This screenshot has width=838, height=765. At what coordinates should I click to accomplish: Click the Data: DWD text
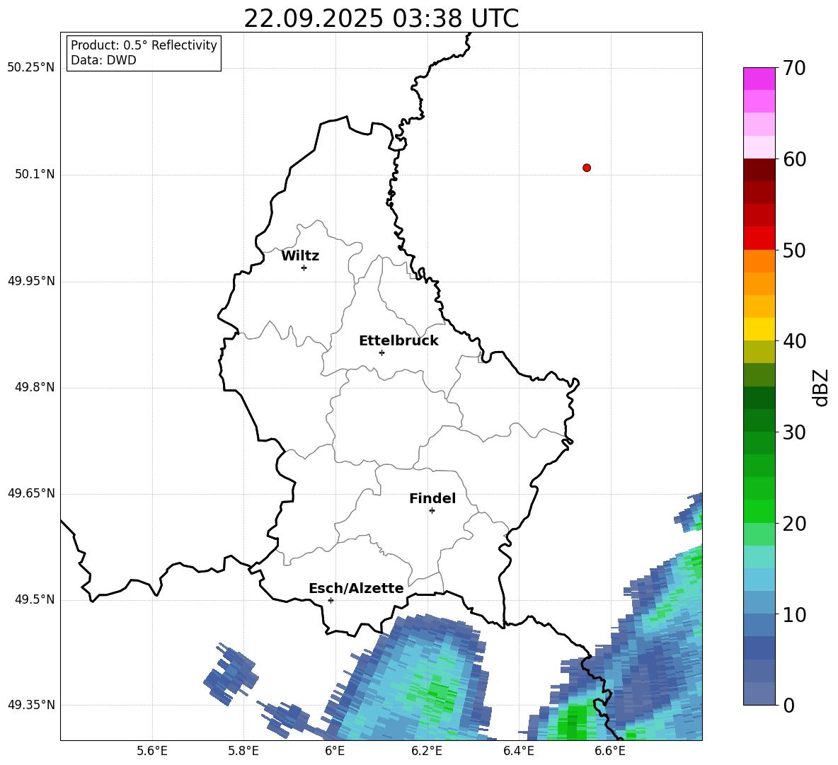103,60
